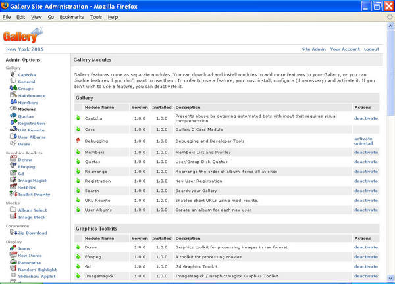The image size is (395, 284).
Task: Click the Album Select sidebar icon
Action: (x=13, y=209)
